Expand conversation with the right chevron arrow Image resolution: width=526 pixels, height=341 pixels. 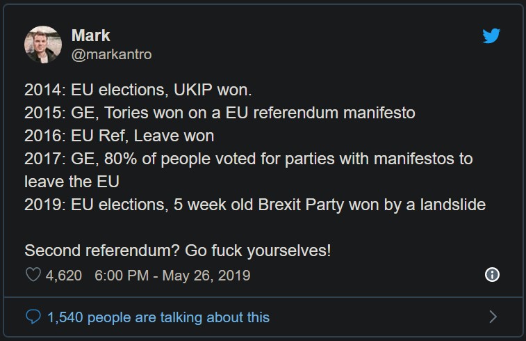click(493, 317)
